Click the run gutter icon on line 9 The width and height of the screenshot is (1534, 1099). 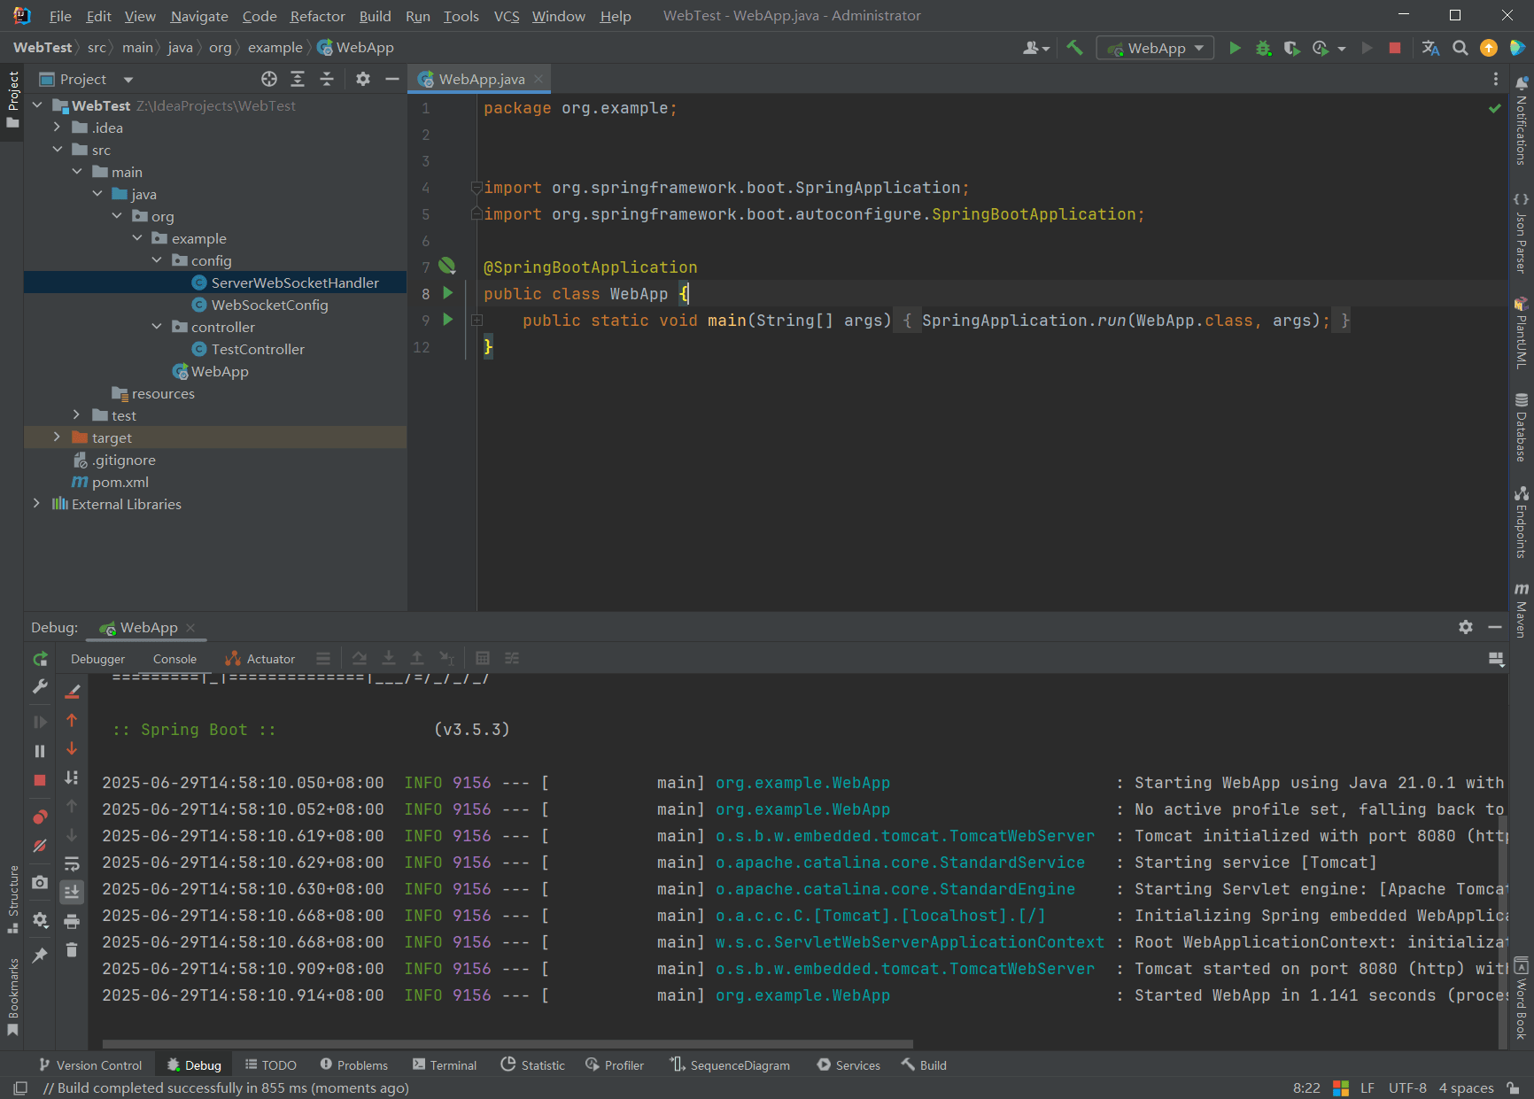point(447,320)
